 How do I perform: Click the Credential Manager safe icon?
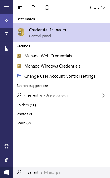tap(21, 32)
